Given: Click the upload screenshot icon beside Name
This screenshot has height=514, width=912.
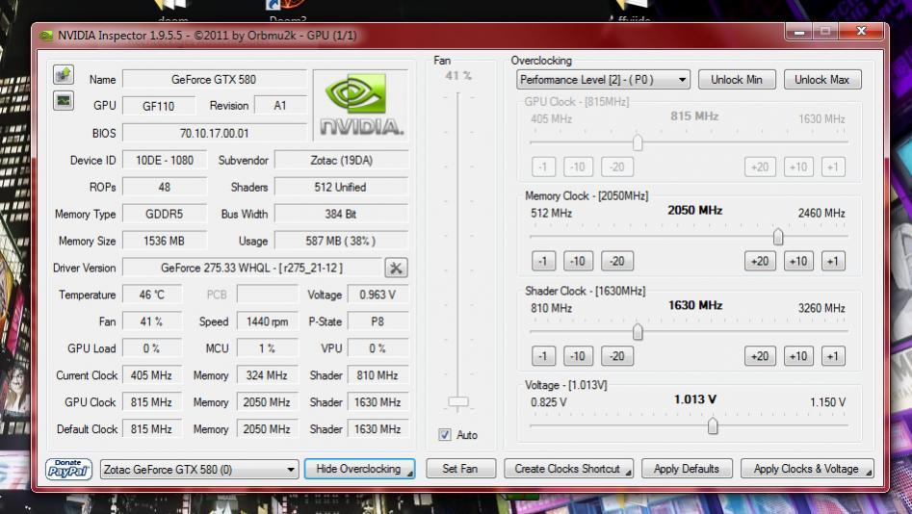Looking at the screenshot, I should (64, 74).
